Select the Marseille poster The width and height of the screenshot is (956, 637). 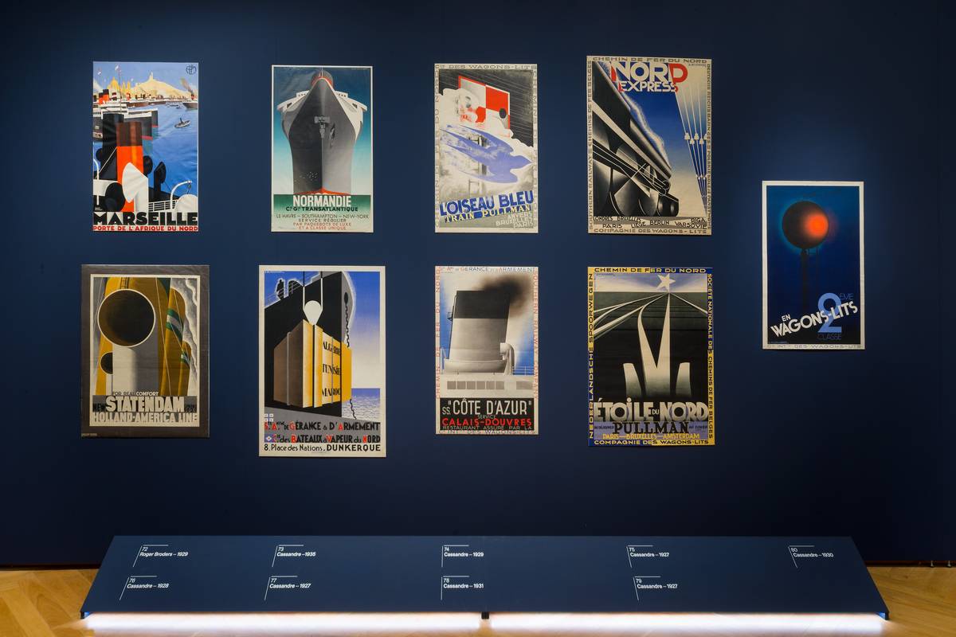click(x=145, y=147)
